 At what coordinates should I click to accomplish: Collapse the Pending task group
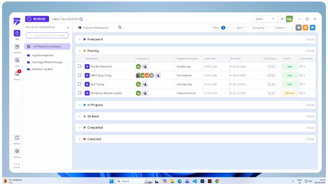click(x=80, y=51)
